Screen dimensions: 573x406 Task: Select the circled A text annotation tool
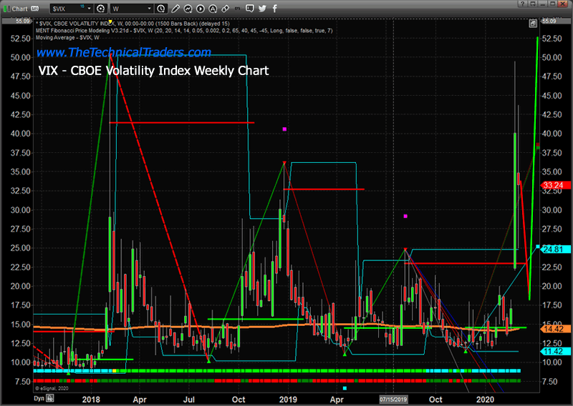[x=213, y=9]
